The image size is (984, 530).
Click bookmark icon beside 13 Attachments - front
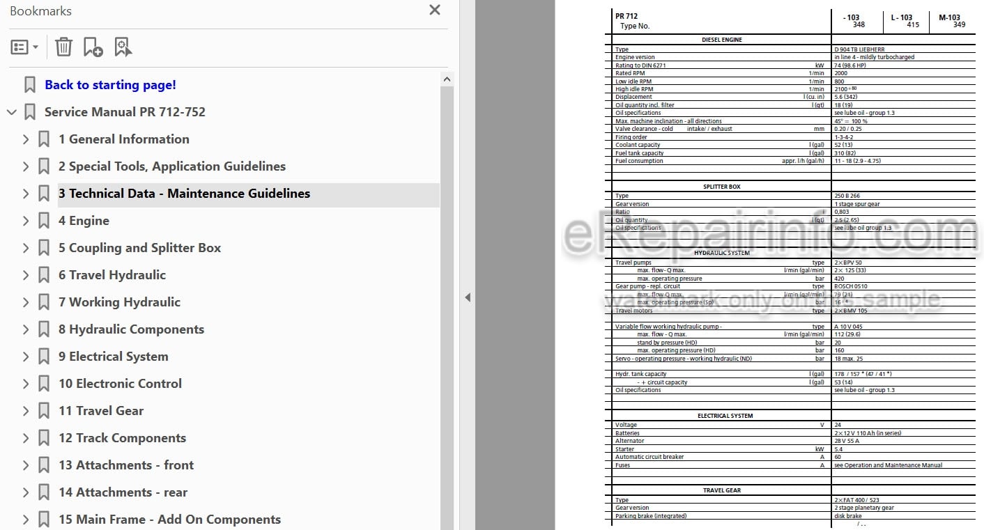44,465
